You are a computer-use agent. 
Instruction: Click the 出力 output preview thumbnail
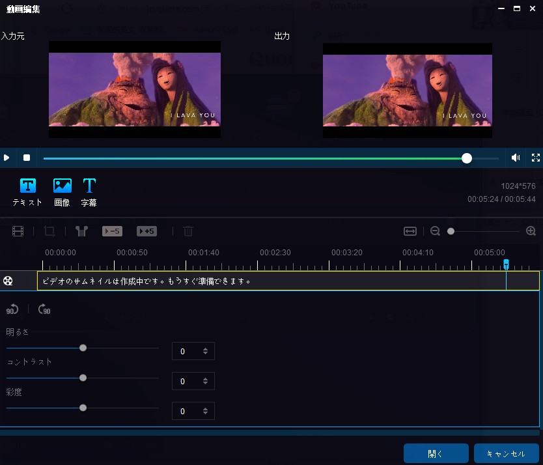[x=408, y=91]
